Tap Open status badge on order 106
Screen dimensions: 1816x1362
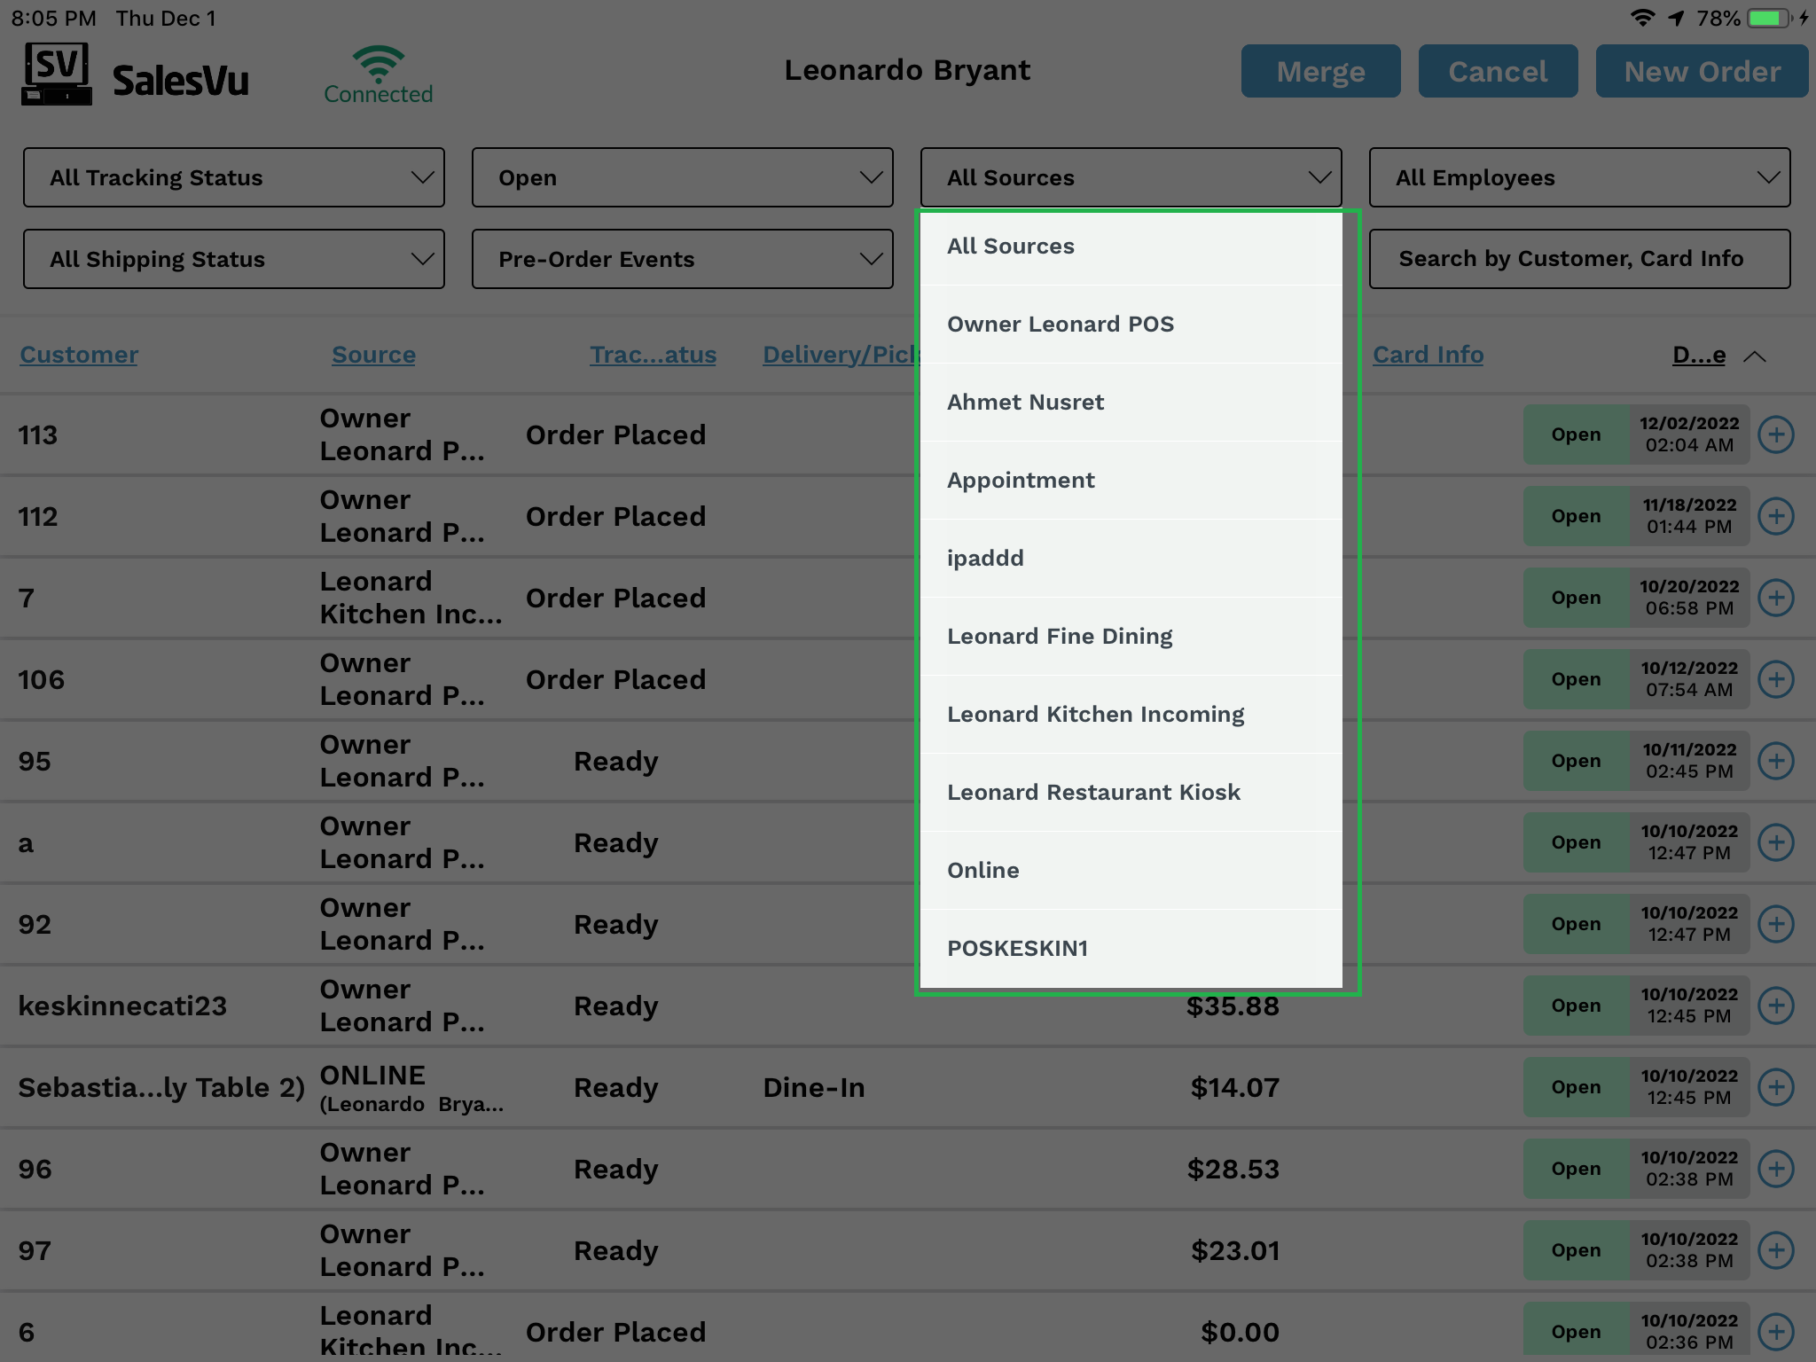(x=1576, y=679)
